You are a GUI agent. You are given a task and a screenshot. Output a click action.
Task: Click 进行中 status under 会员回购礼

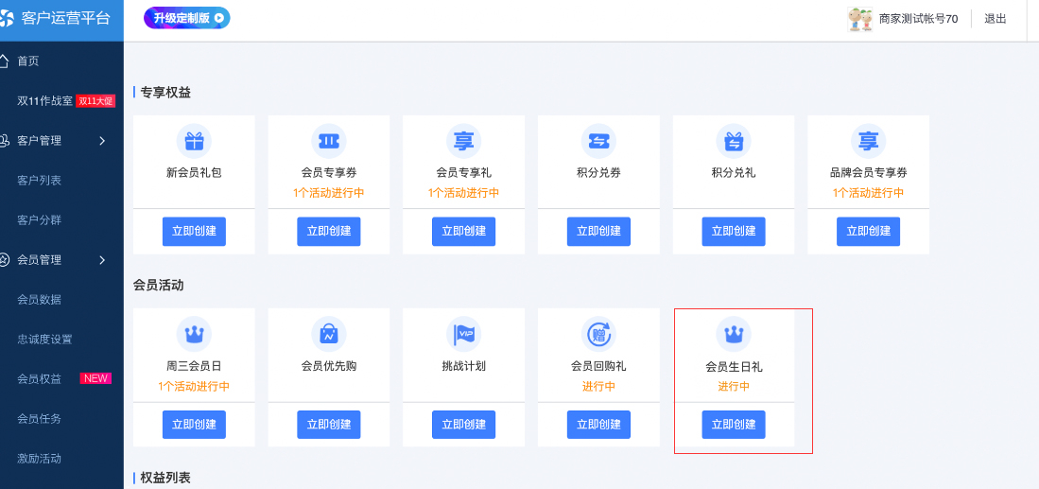click(x=598, y=386)
